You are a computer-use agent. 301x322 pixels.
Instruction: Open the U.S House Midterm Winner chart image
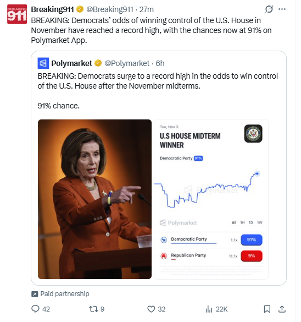tap(211, 199)
